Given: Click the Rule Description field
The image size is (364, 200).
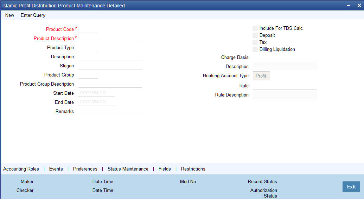Looking at the screenshot, I should pos(285,95).
